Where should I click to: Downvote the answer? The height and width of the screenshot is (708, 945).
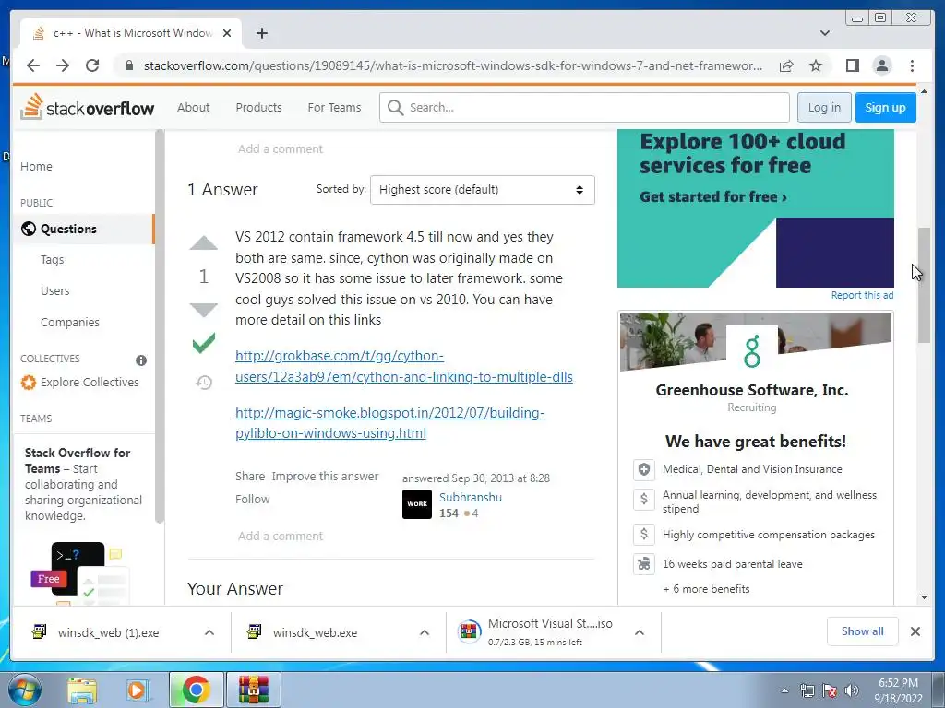(x=204, y=310)
